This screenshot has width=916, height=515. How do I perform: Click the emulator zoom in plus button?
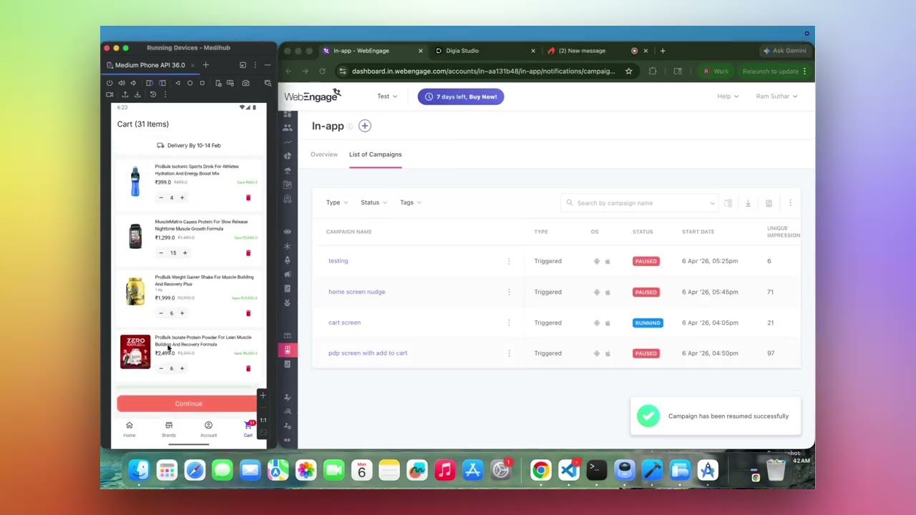tap(263, 396)
